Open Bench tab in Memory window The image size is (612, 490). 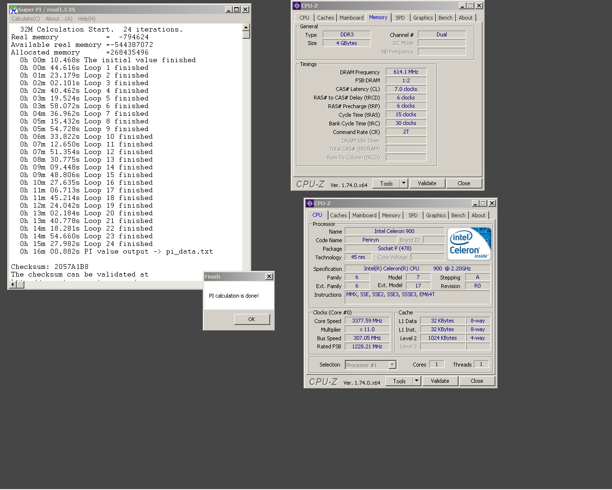(446, 18)
